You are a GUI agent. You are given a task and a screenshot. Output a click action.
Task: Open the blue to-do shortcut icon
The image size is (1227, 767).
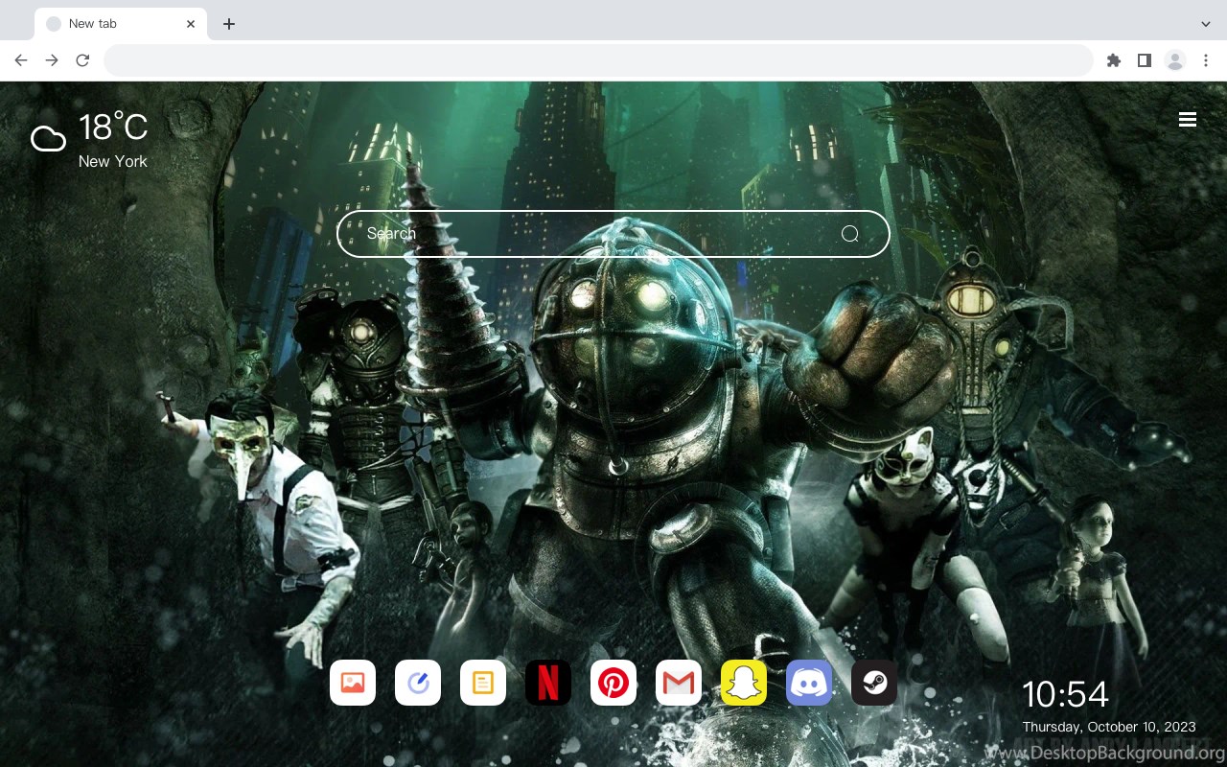pyautogui.click(x=418, y=683)
